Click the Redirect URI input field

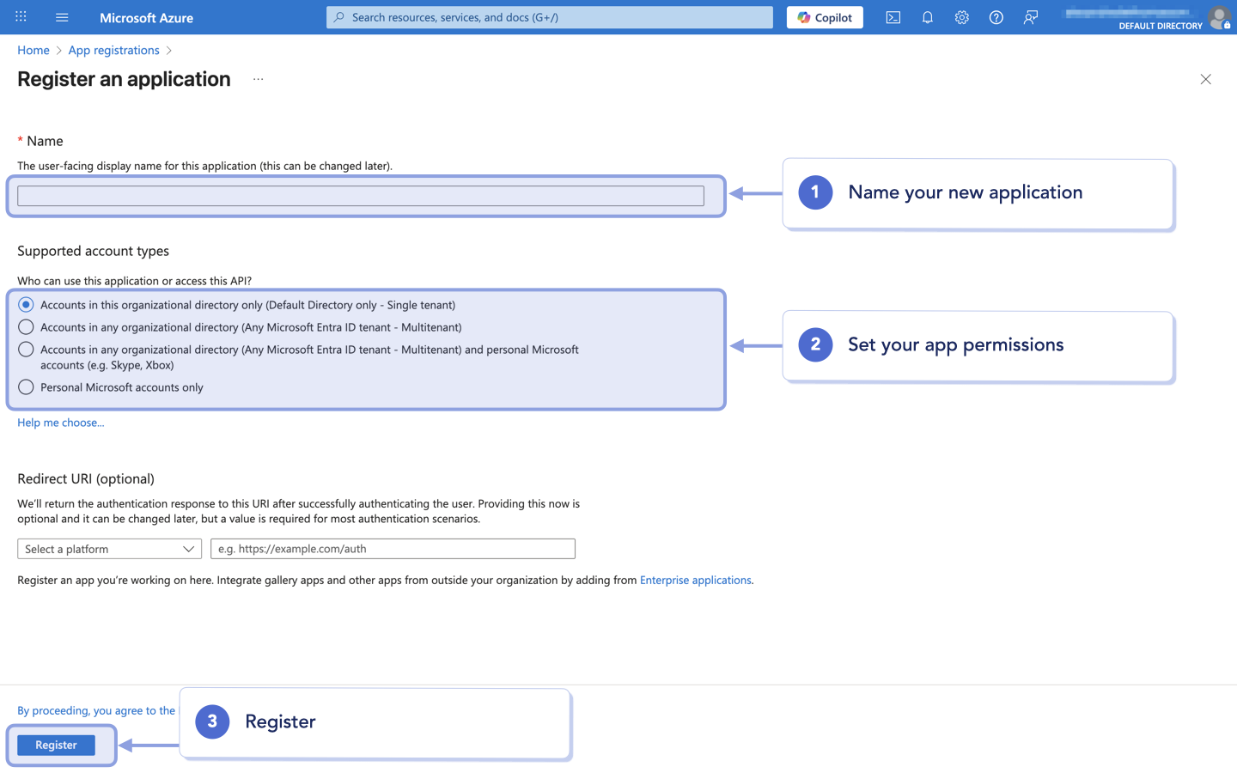tap(393, 549)
